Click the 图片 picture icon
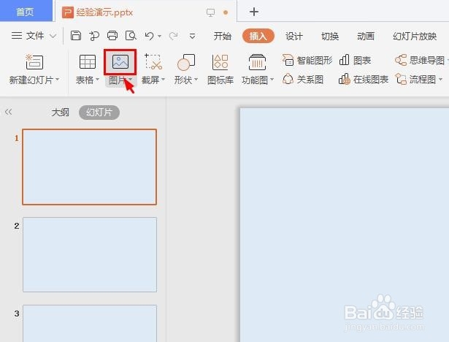The width and height of the screenshot is (449, 342). (120, 62)
